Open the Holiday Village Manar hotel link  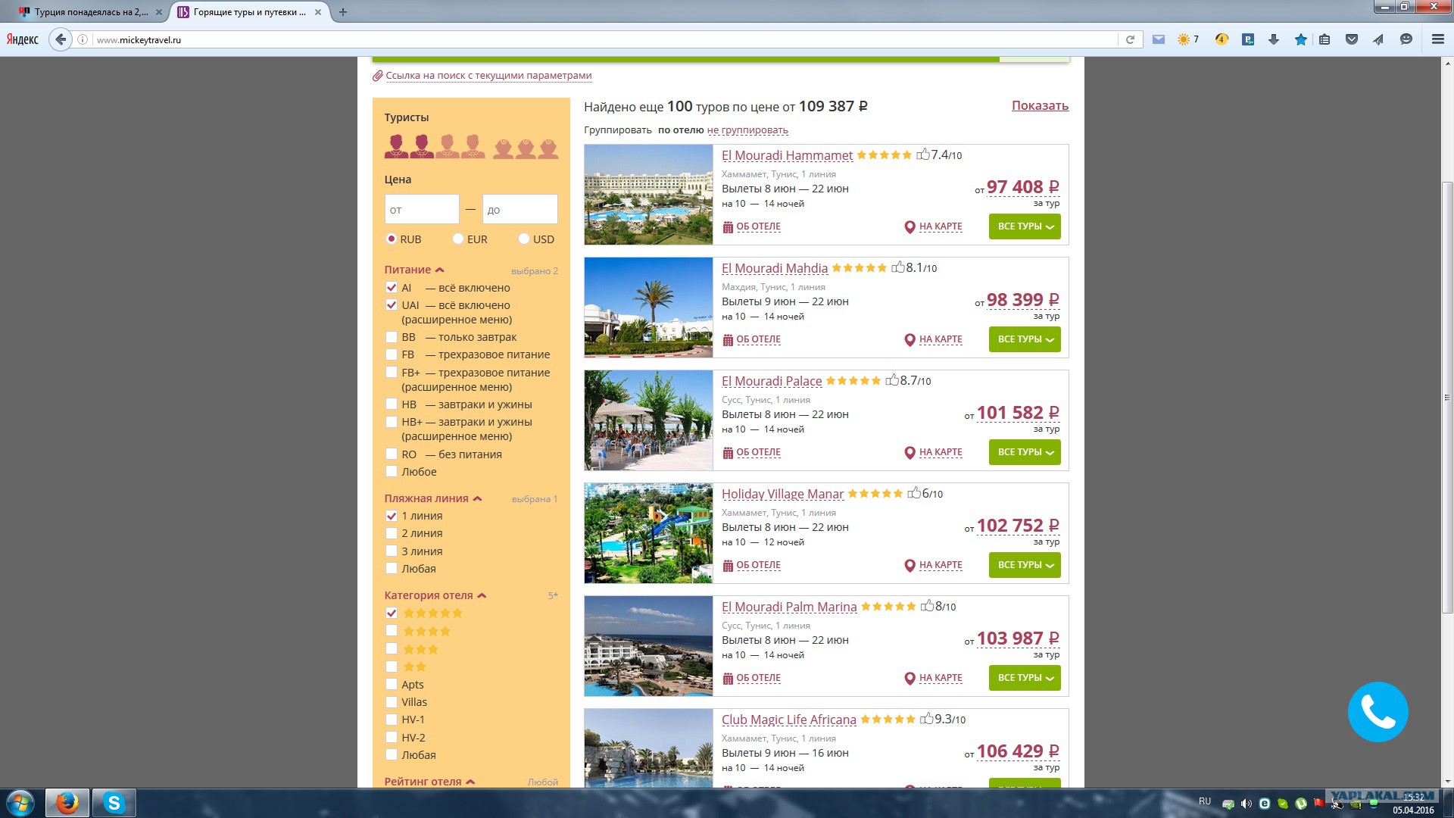782,494
